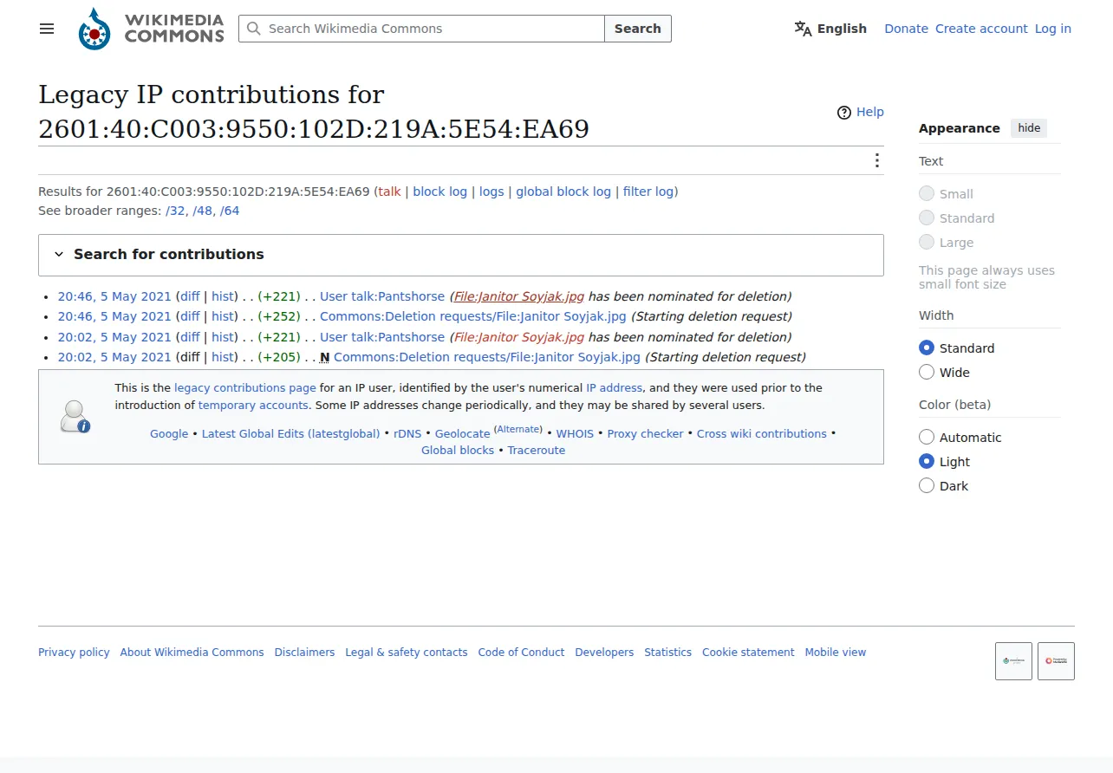This screenshot has height=773, width=1113.
Task: Open the /64 broader range link
Action: click(x=230, y=211)
